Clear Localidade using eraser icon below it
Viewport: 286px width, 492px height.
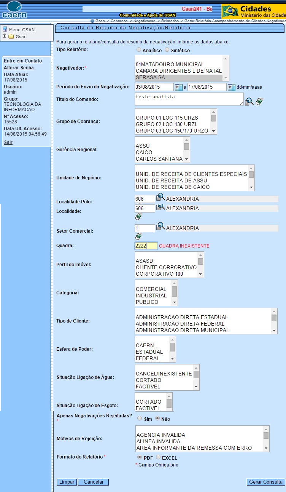coord(138,217)
